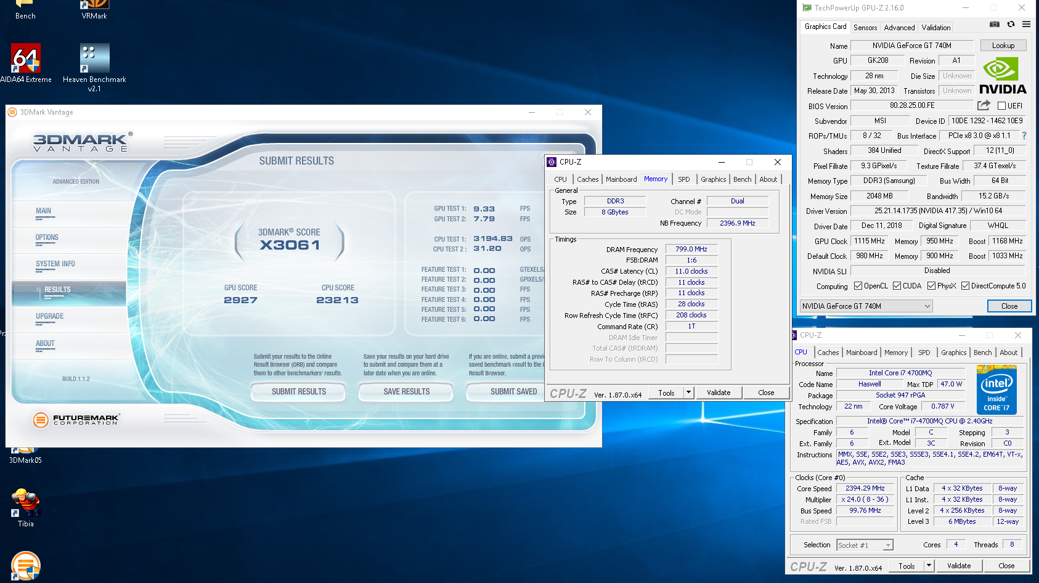Click Tools button in CPU-Z Memory window
Image resolution: width=1039 pixels, height=583 pixels.
pyautogui.click(x=666, y=393)
